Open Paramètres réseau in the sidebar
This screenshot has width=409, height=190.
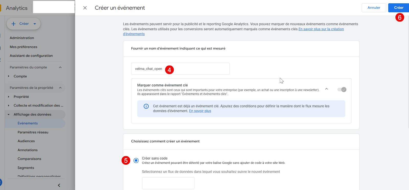pos(33,132)
